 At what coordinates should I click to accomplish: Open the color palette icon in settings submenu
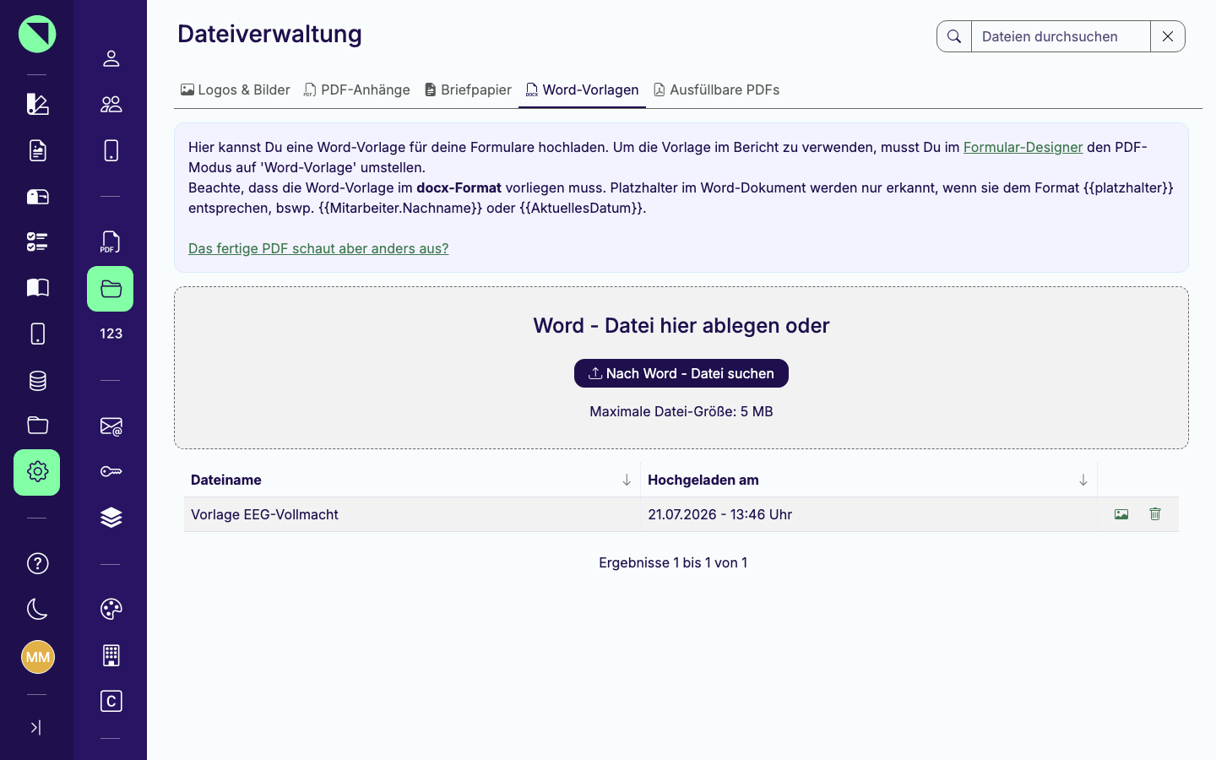click(111, 609)
